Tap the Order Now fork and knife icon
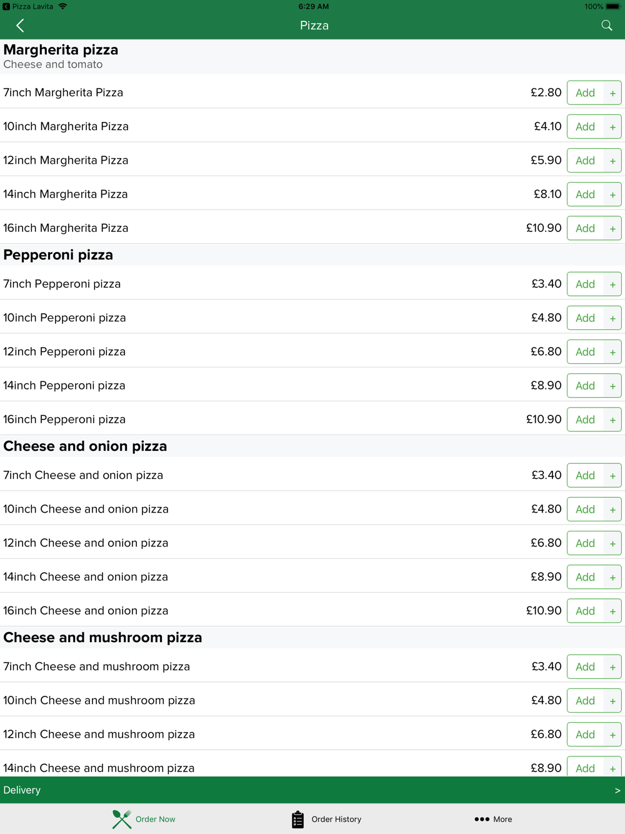 (x=122, y=819)
